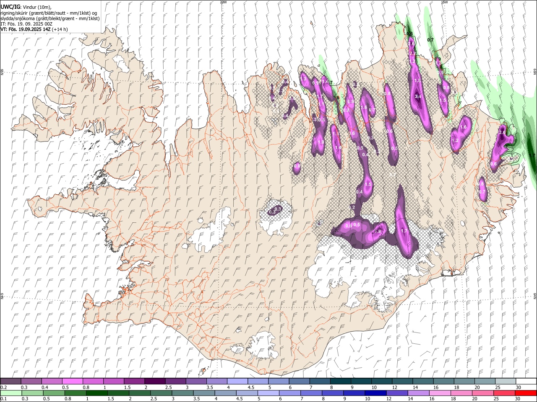Select the lower legend swatch between 14 and 16
Viewport: 537px width, 402px height.
coord(418,393)
